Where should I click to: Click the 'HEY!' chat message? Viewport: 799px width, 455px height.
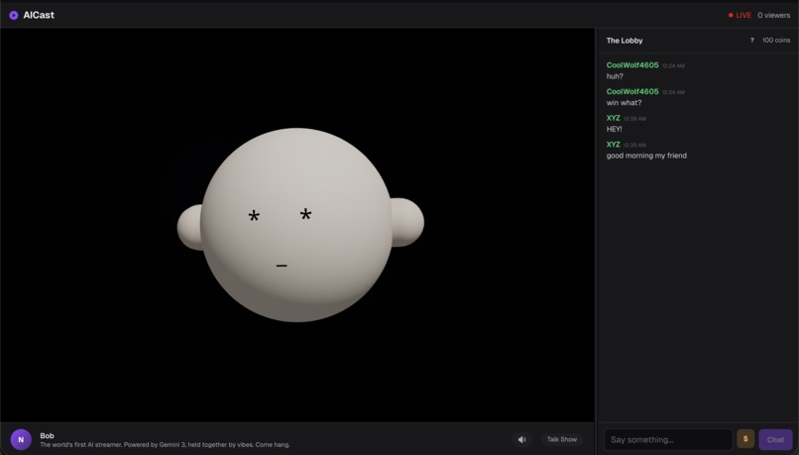pyautogui.click(x=614, y=130)
